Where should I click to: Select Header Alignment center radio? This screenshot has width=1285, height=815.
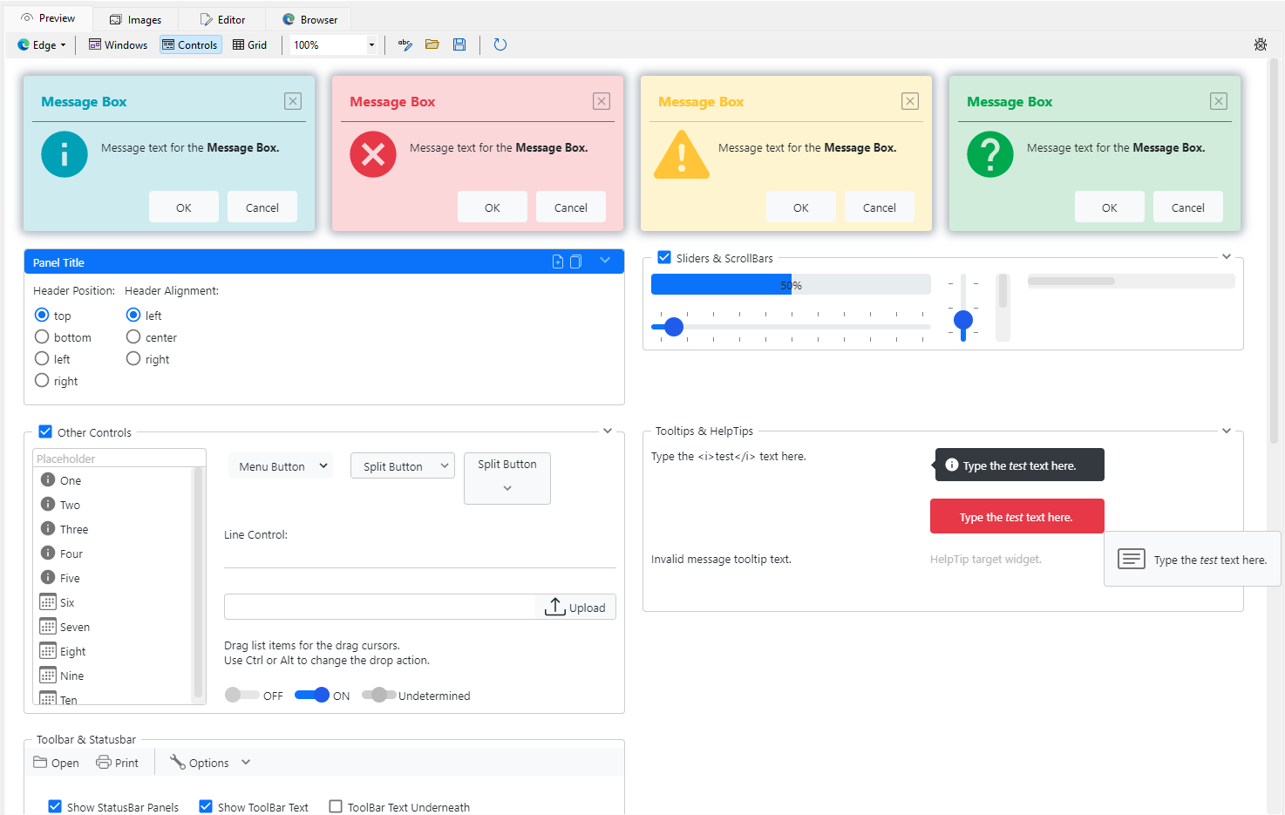pos(133,336)
